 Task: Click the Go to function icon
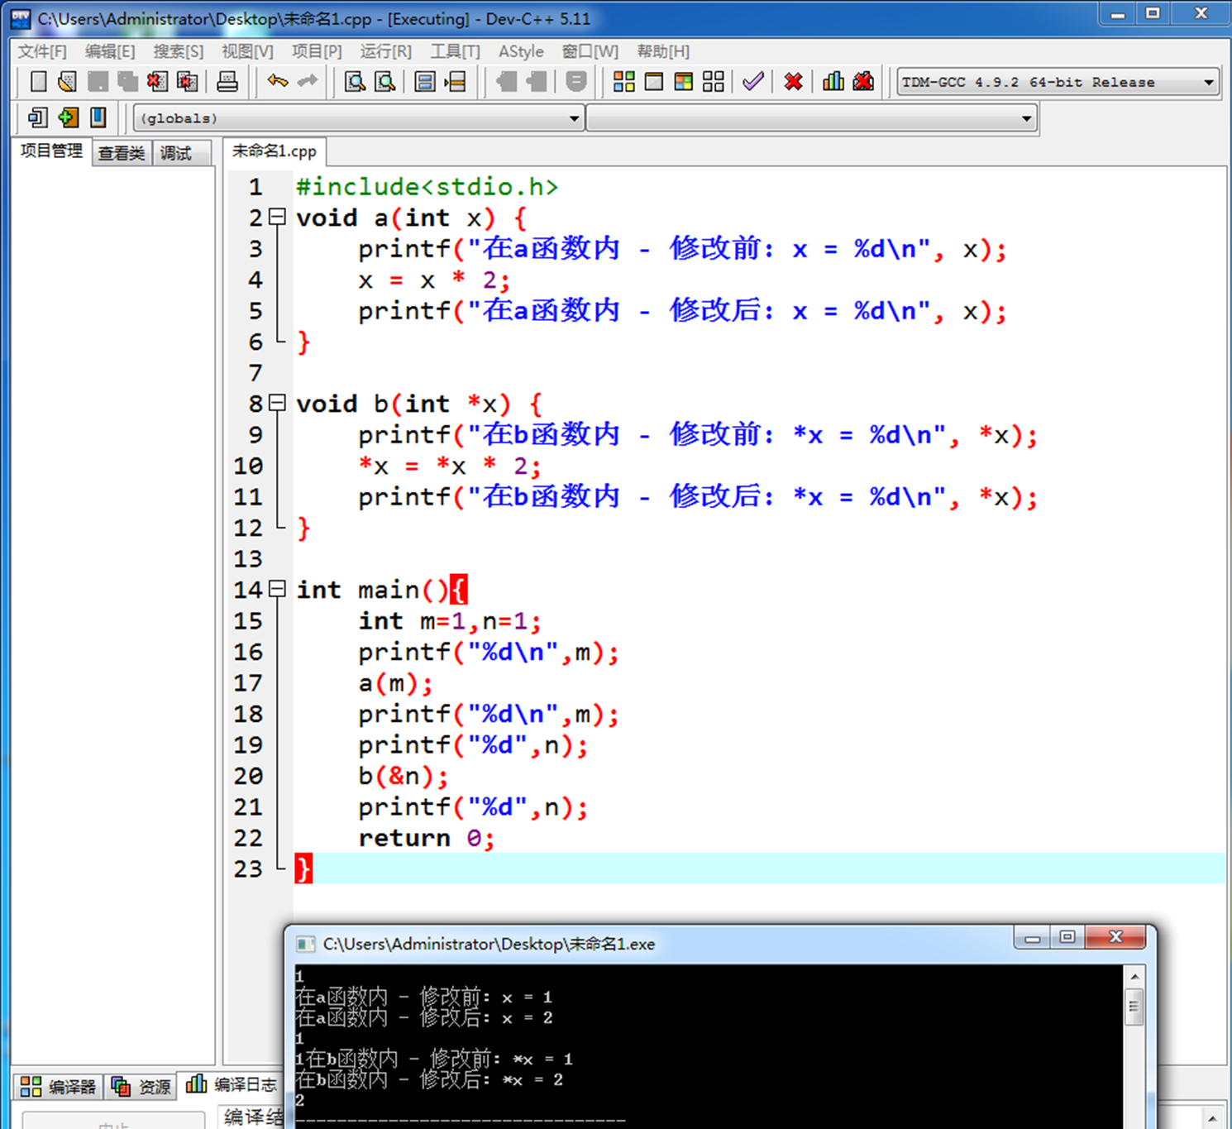[425, 82]
